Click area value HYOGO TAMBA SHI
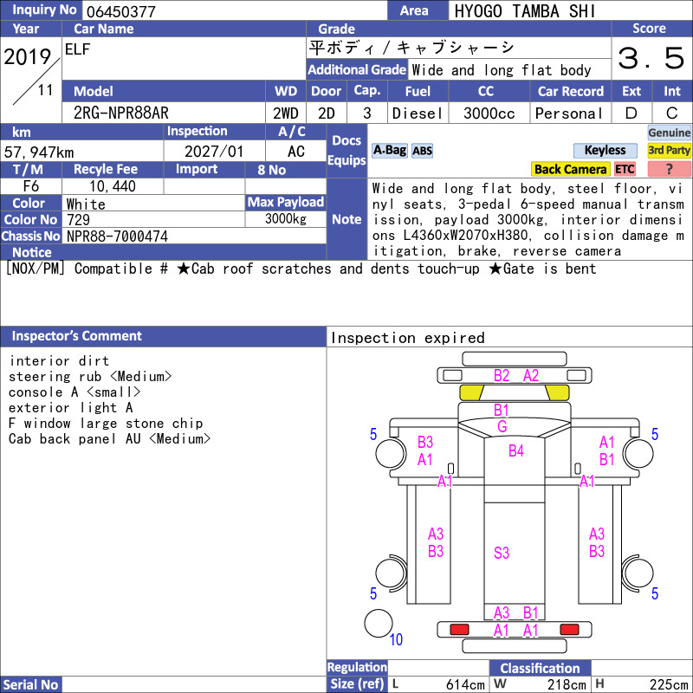 point(525,11)
